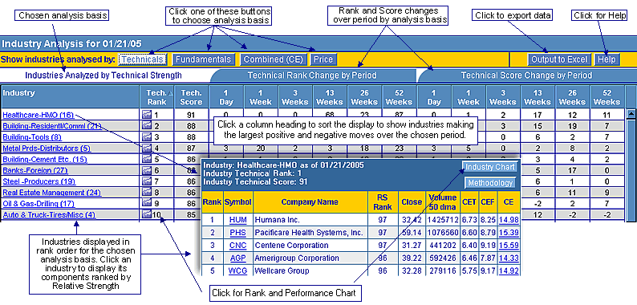
Task: Open chart icon for Building-Tools row
Action: coord(146,137)
